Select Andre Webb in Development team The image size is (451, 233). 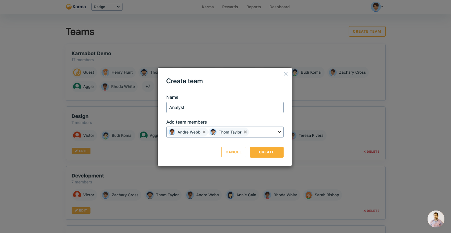pos(203,195)
